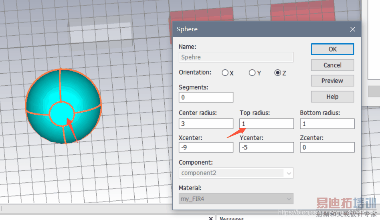Screen dimensions: 380x220
Task: Click the Top radius input field
Action: [267, 124]
